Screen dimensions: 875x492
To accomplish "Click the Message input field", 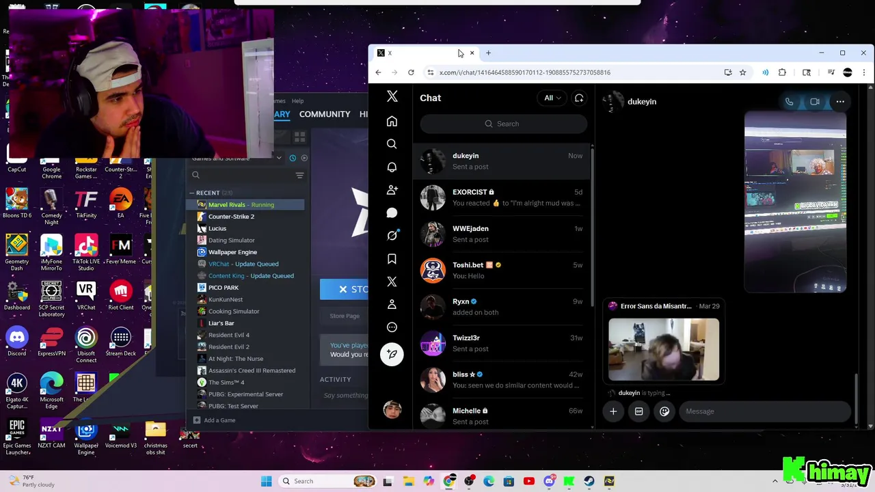I will pos(764,411).
